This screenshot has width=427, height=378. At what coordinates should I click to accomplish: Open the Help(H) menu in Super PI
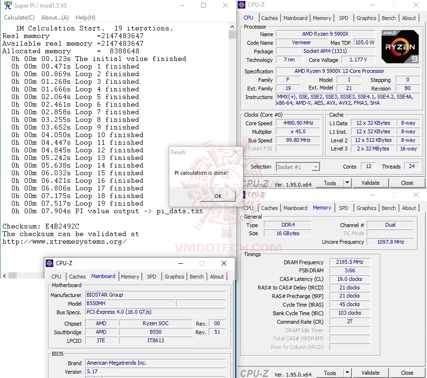point(86,18)
